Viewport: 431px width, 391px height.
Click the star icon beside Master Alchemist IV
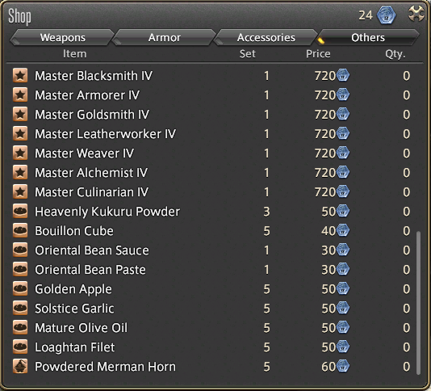(20, 172)
